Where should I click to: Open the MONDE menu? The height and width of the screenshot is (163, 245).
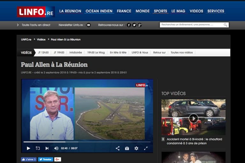(x=143, y=11)
